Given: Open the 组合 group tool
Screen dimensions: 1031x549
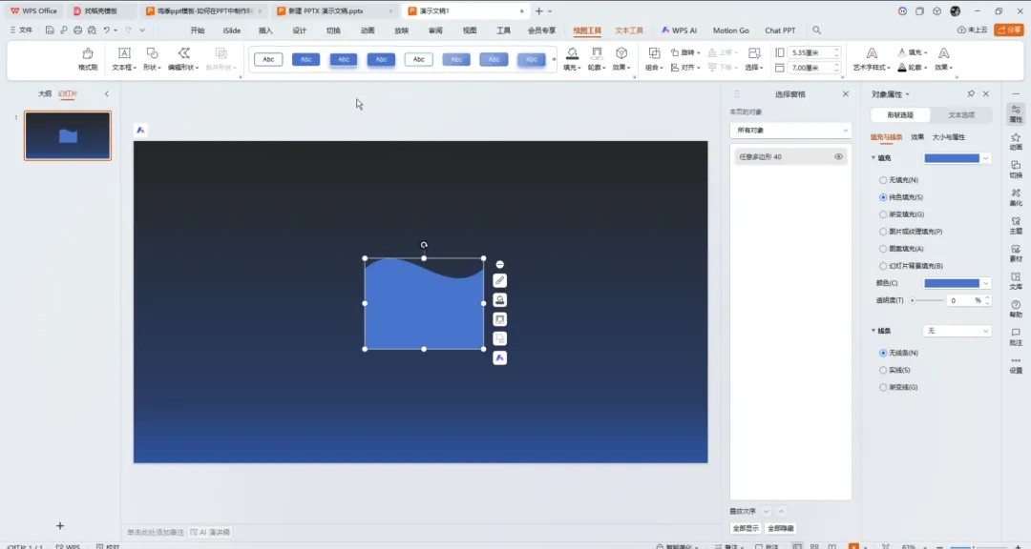Looking at the screenshot, I should (654, 58).
